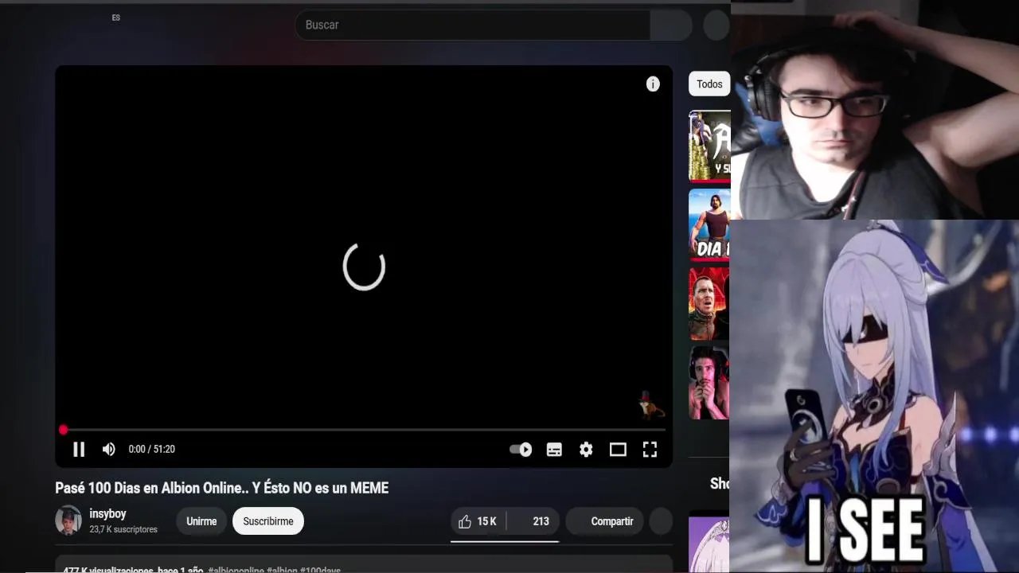Toggle the autoplay switch in player
The image size is (1019, 573).
[x=521, y=450]
